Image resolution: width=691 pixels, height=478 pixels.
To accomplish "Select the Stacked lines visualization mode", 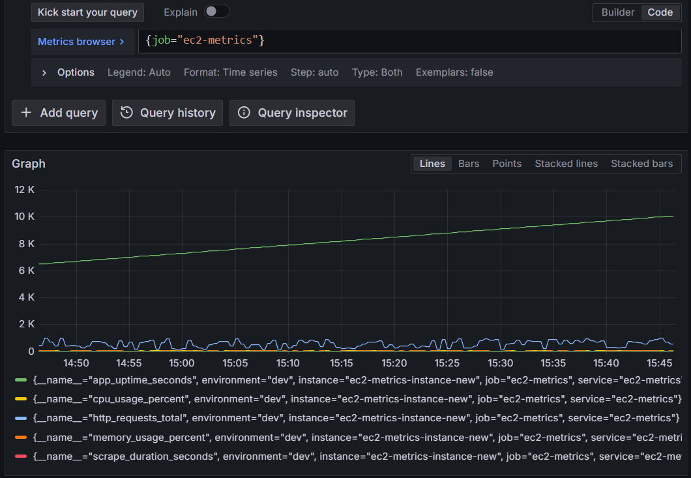I will tap(566, 163).
